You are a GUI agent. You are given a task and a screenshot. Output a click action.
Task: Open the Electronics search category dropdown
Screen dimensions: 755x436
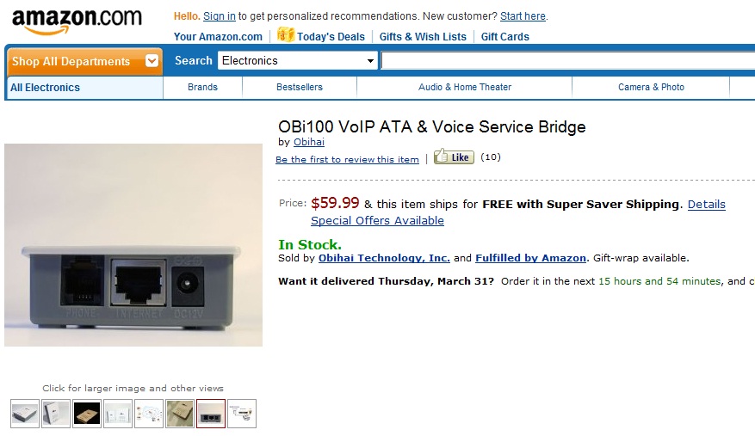[x=298, y=61]
